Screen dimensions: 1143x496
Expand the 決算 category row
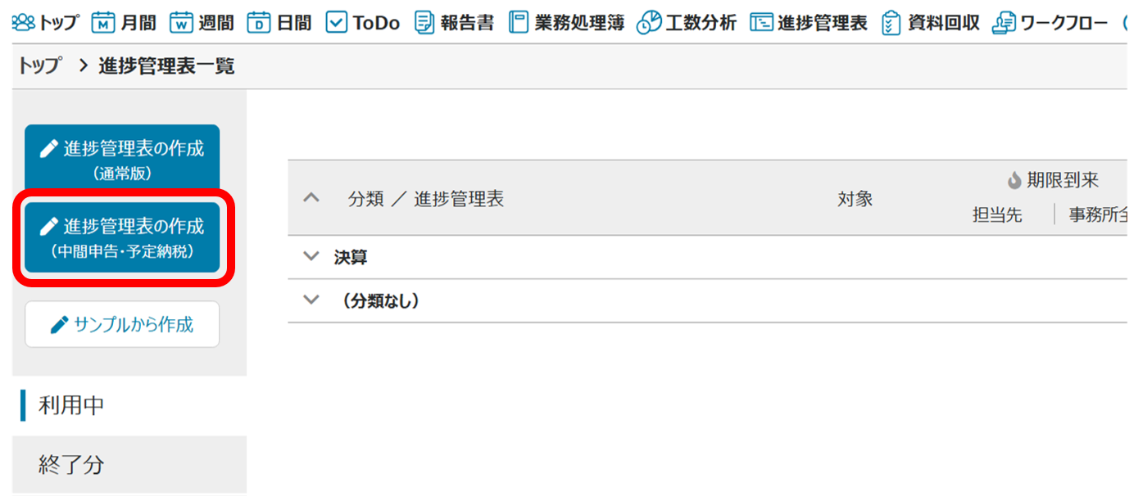coord(311,256)
